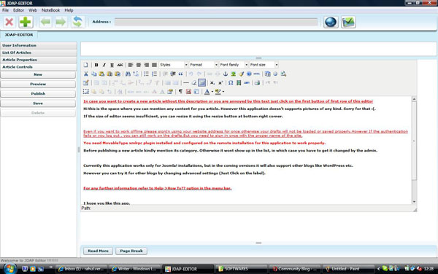Open the text color dropdown arrow
This screenshot has height=274, width=438.
[212, 91]
